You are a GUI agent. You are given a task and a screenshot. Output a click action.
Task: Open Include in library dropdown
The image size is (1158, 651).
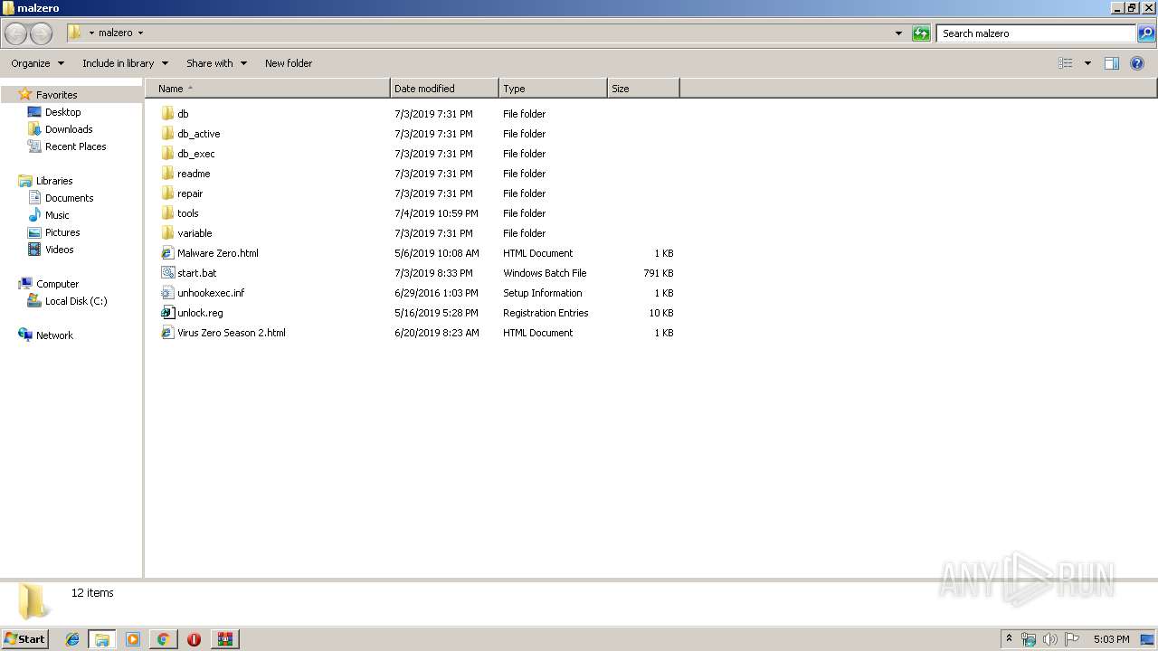click(x=125, y=63)
